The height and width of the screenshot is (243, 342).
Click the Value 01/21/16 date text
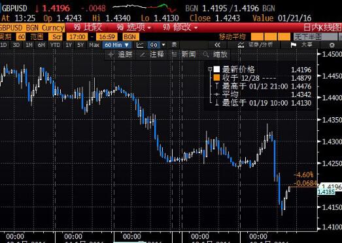coord(282,18)
